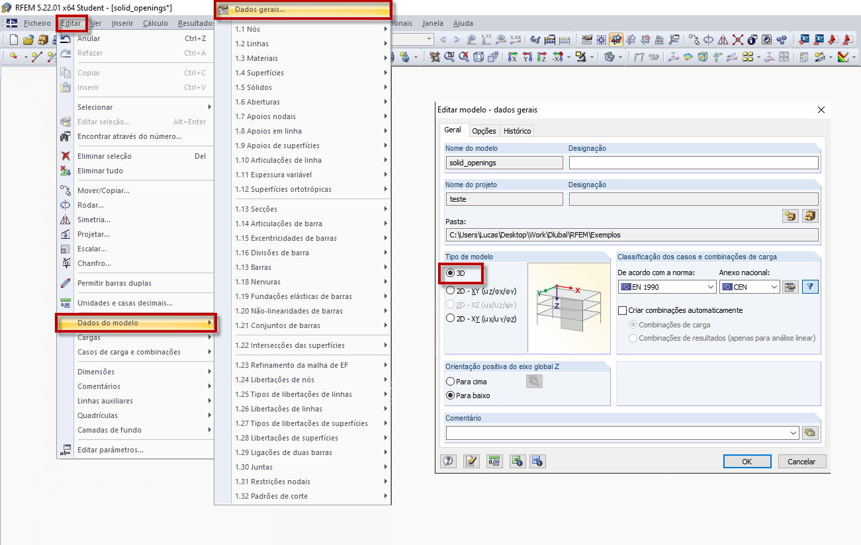The image size is (861, 545).
Task: Click the Excel export icon in dialog
Action: [518, 461]
